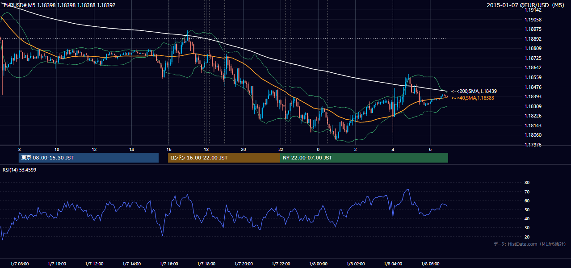Click the 1/7 18:00 bottom time label
This screenshot has height=268, width=571.
click(x=206, y=264)
